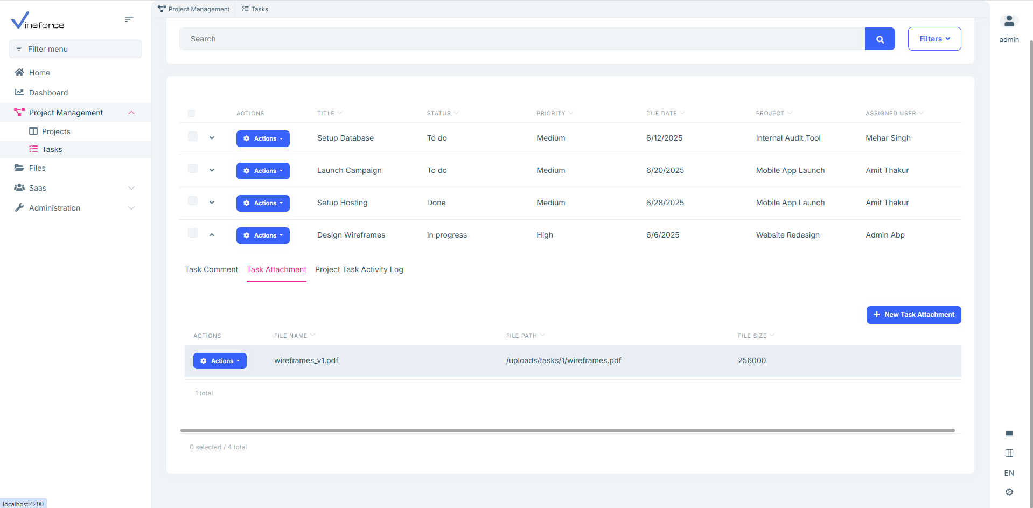This screenshot has height=508, width=1033.
Task: Switch to the Task Comment tab
Action: coord(211,269)
